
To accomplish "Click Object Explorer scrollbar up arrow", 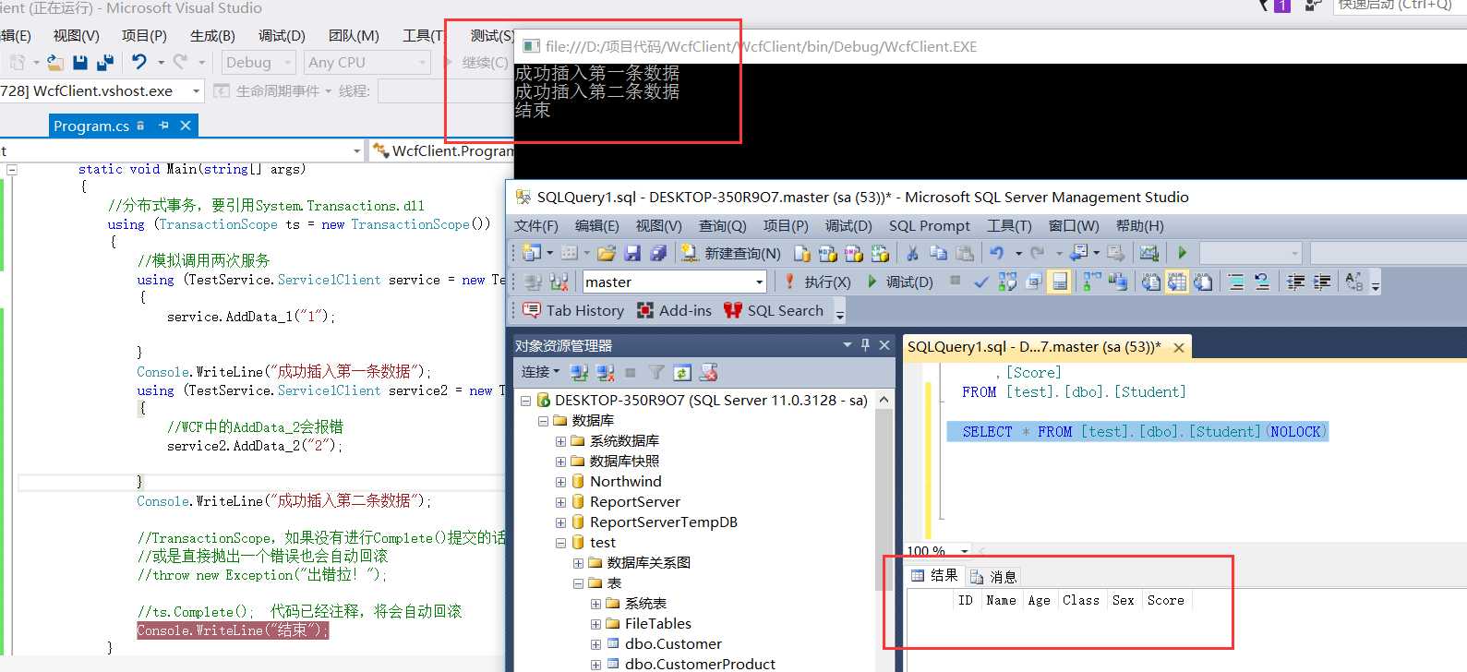I will point(884,400).
